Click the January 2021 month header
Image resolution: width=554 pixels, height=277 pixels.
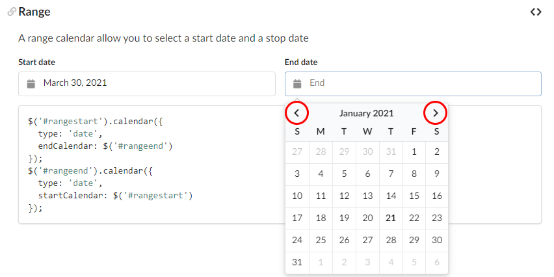coord(366,113)
